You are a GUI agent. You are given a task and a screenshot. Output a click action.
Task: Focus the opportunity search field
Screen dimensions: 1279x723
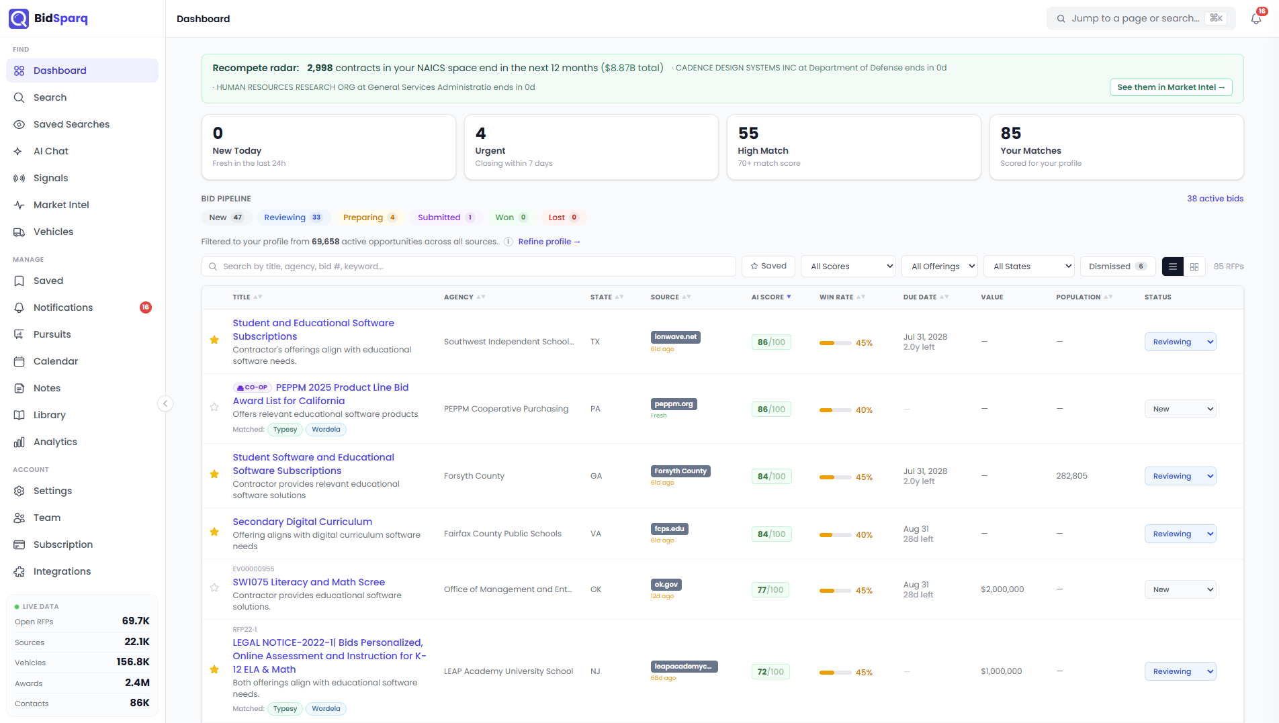469,267
